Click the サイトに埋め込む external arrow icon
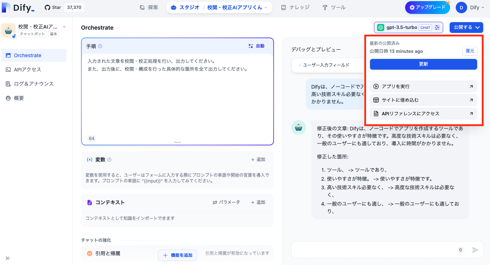490x265 pixels. tap(471, 100)
